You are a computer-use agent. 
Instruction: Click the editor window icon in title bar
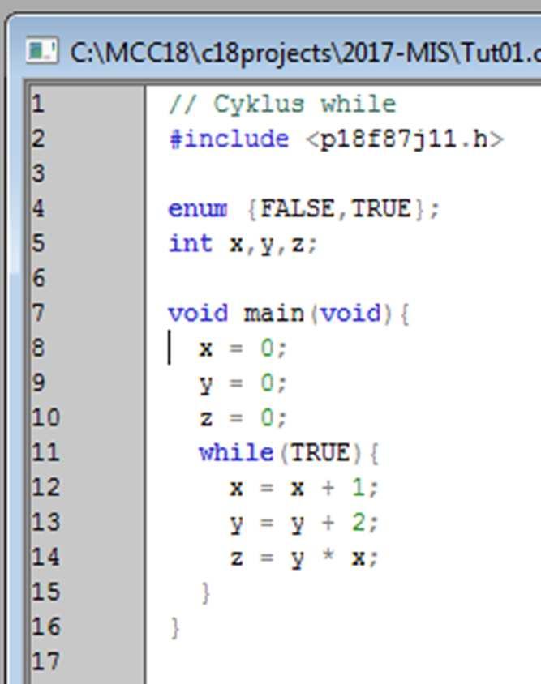[x=41, y=50]
